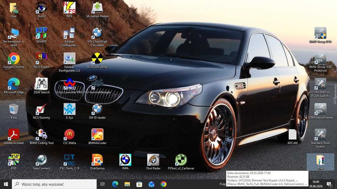Launch WinKFP program

pyautogui.click(x=41, y=35)
